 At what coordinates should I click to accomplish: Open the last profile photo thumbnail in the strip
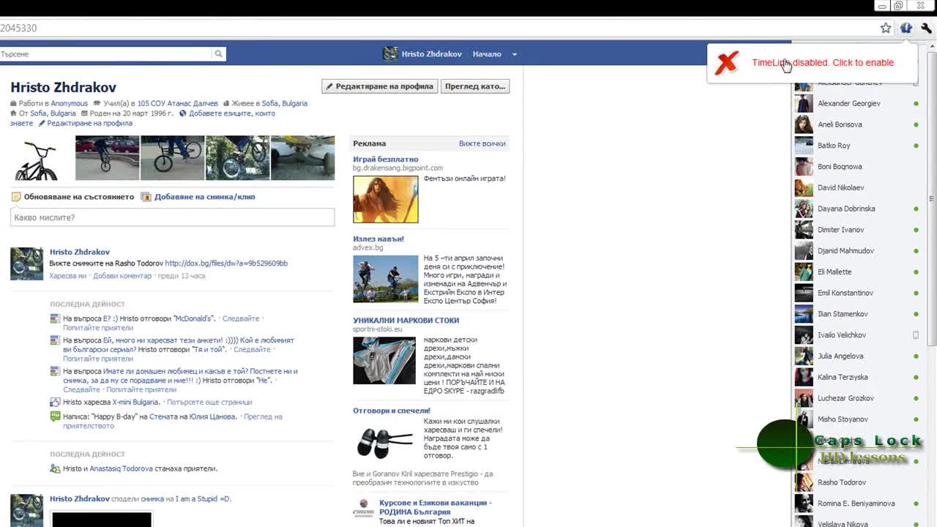(302, 158)
